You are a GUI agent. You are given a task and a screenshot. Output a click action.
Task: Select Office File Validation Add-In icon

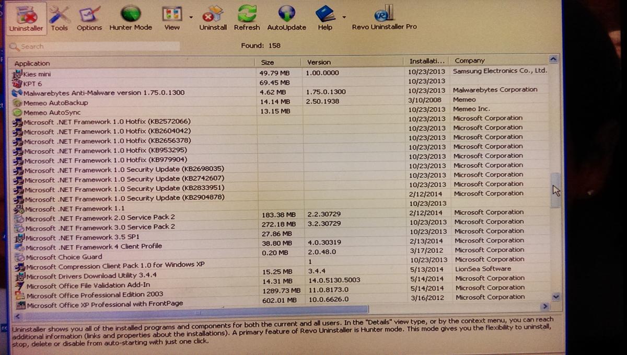pyautogui.click(x=20, y=286)
